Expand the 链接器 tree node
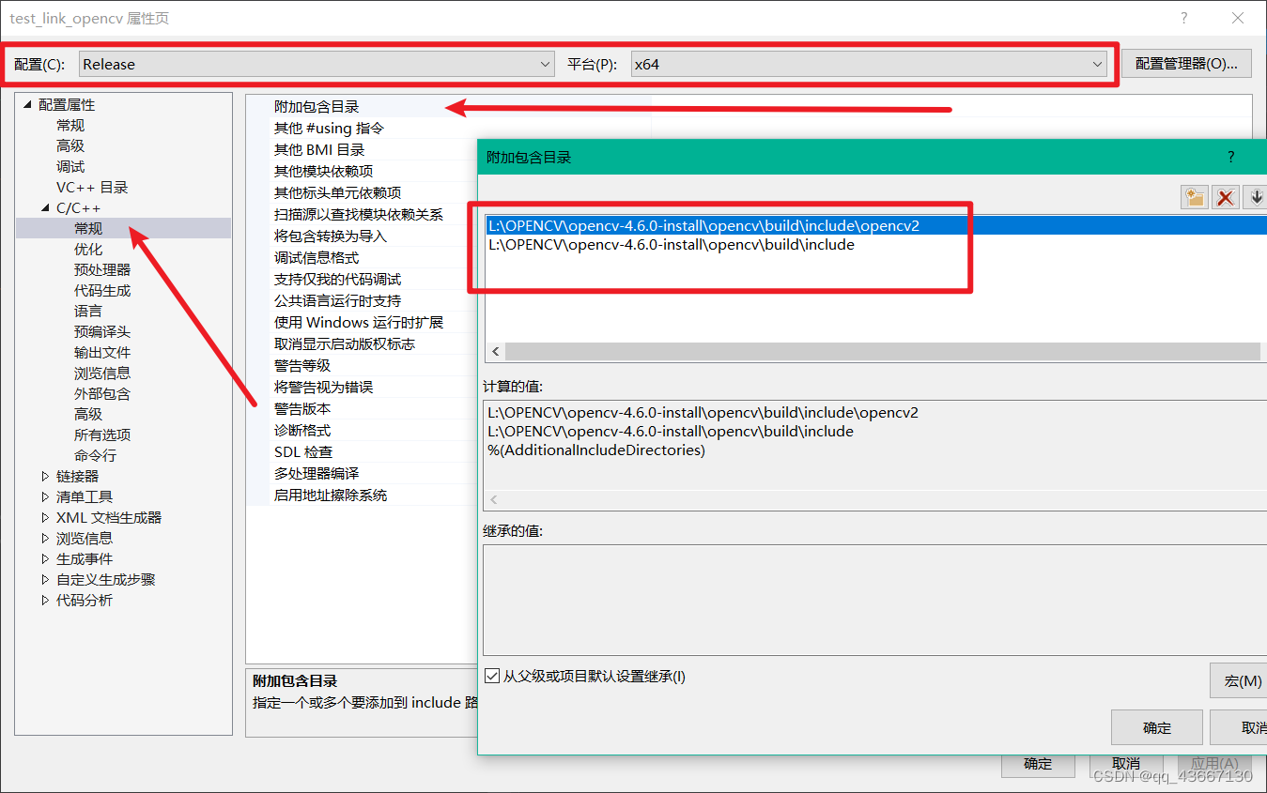Viewport: 1267px width, 793px height. tap(46, 476)
